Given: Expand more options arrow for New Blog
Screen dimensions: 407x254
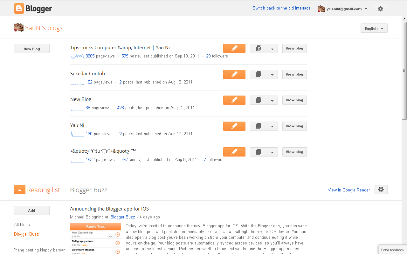Looking at the screenshot, I should pyautogui.click(x=272, y=100).
